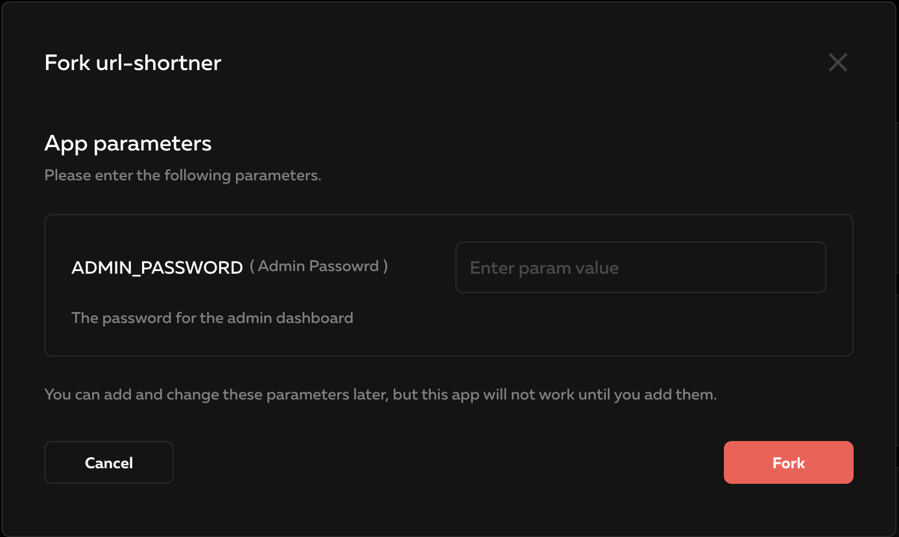The height and width of the screenshot is (537, 899).
Task: Click the Please enter parameters instruction text
Action: point(183,174)
